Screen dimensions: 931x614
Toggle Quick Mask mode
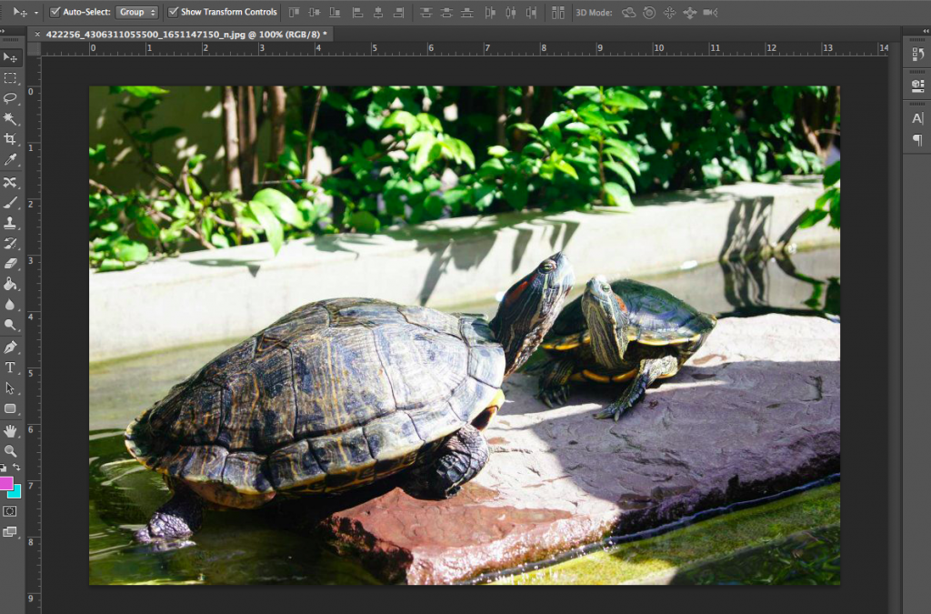click(x=10, y=511)
